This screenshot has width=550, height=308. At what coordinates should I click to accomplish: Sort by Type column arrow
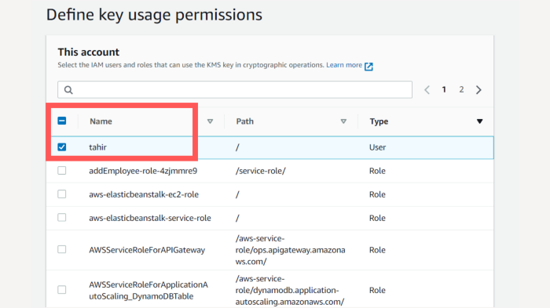(x=479, y=121)
